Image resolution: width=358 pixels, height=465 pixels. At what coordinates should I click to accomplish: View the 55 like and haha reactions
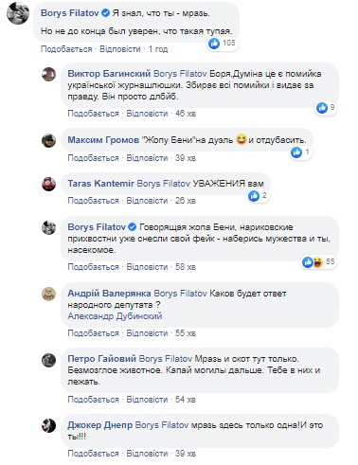[x=318, y=261]
